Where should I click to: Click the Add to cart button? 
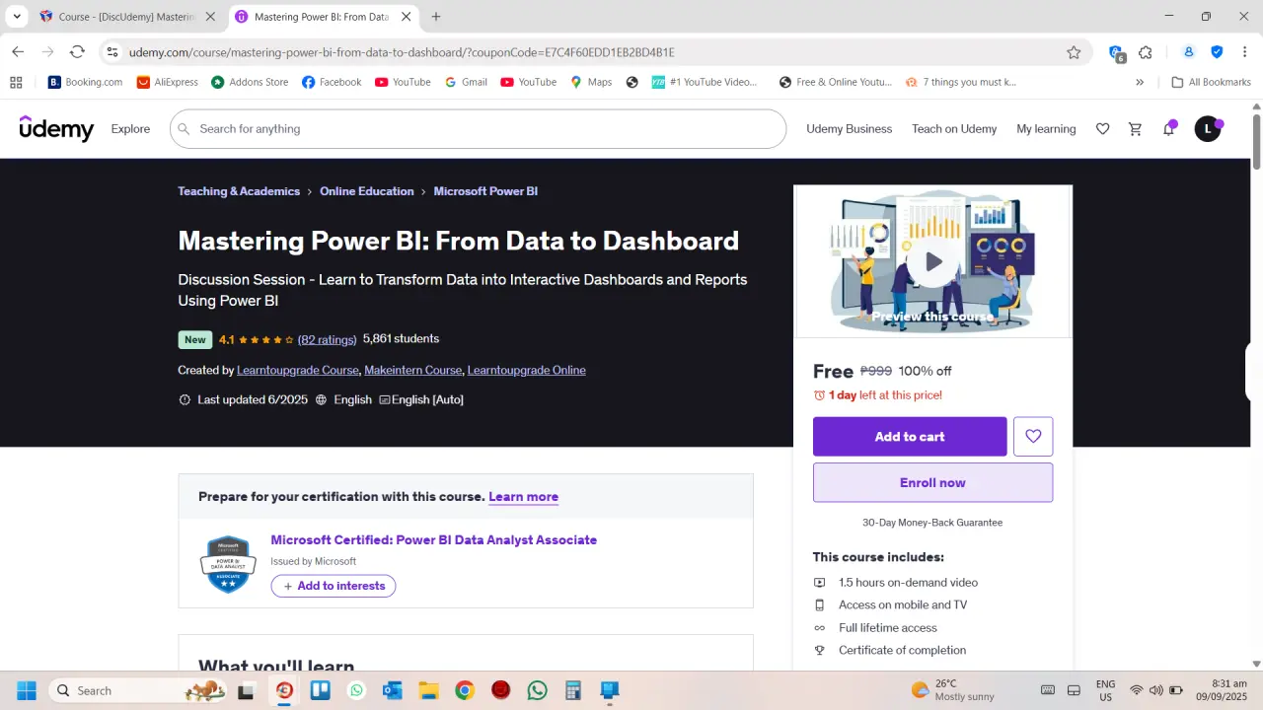(x=910, y=437)
